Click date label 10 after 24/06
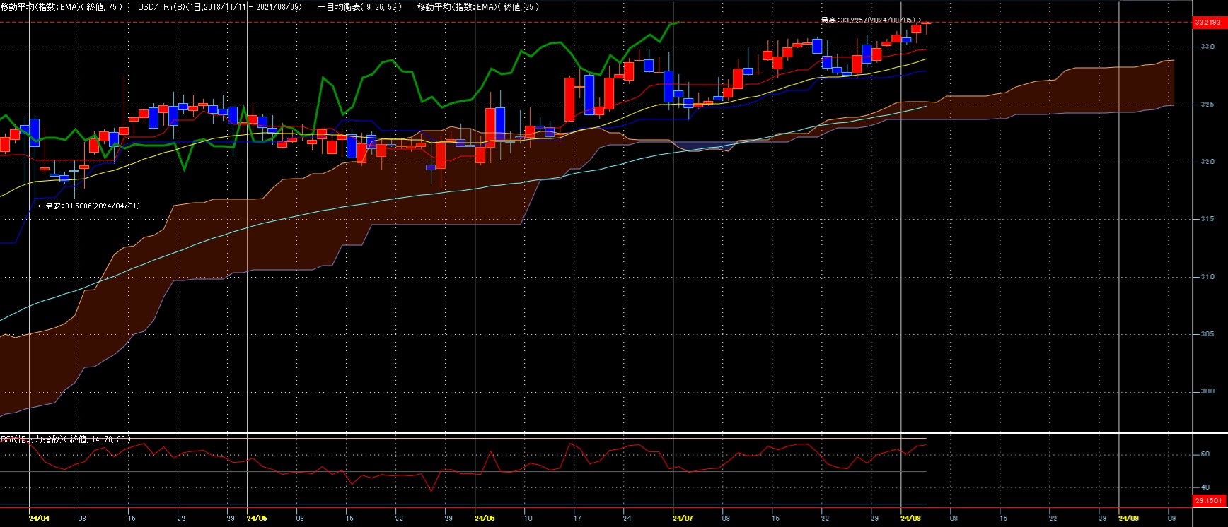 (528, 518)
